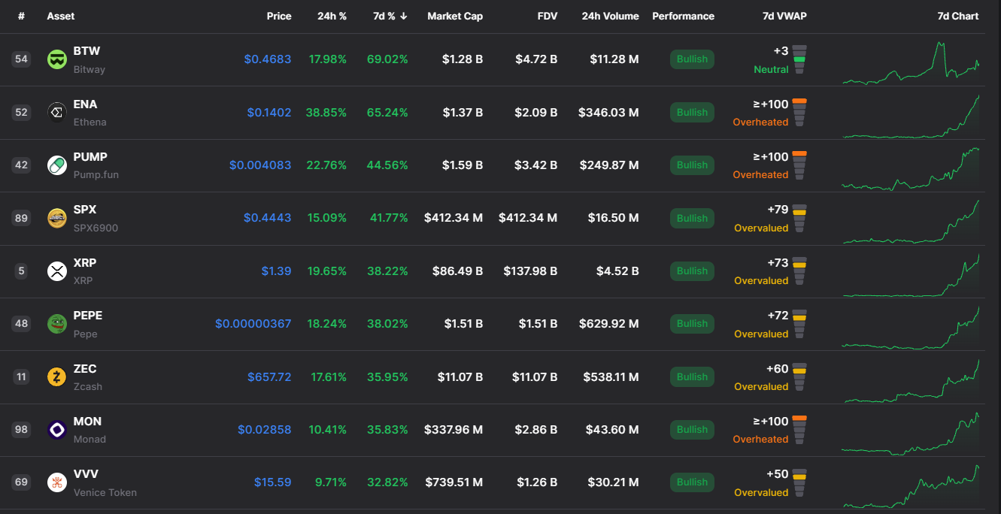Click the Asset column header
The width and height of the screenshot is (1001, 514).
point(61,16)
